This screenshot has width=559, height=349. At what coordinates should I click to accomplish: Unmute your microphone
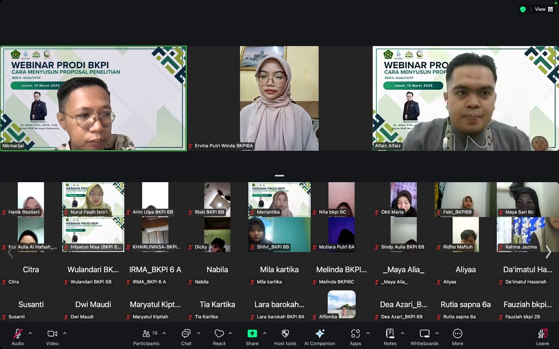click(17, 334)
